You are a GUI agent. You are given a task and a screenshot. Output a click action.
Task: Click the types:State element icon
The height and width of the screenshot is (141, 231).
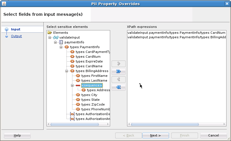click(78, 100)
